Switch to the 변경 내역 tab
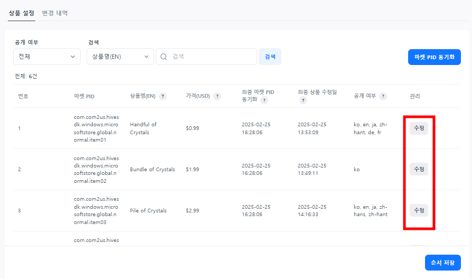Image resolution: width=472 pixels, height=279 pixels. click(x=55, y=13)
